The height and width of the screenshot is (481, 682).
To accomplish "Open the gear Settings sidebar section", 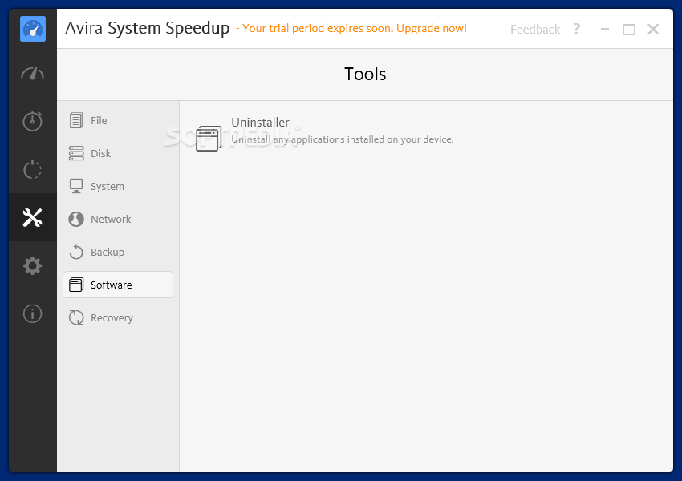I will pos(33,265).
